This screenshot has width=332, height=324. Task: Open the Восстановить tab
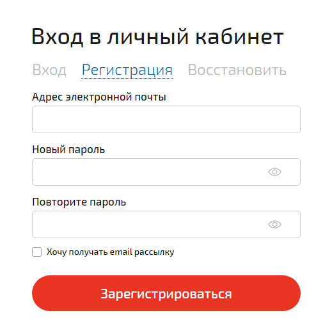click(237, 70)
